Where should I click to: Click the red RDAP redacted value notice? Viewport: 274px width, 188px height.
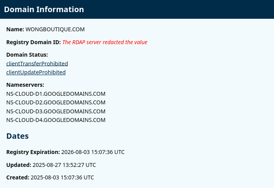(x=105, y=42)
